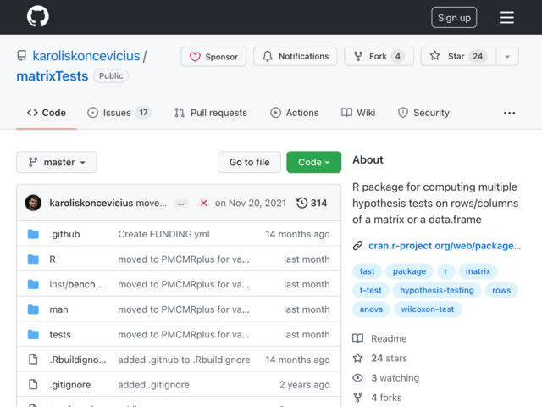Open the inst/bench... folder
Viewport: 542px width, 407px height.
(x=76, y=285)
